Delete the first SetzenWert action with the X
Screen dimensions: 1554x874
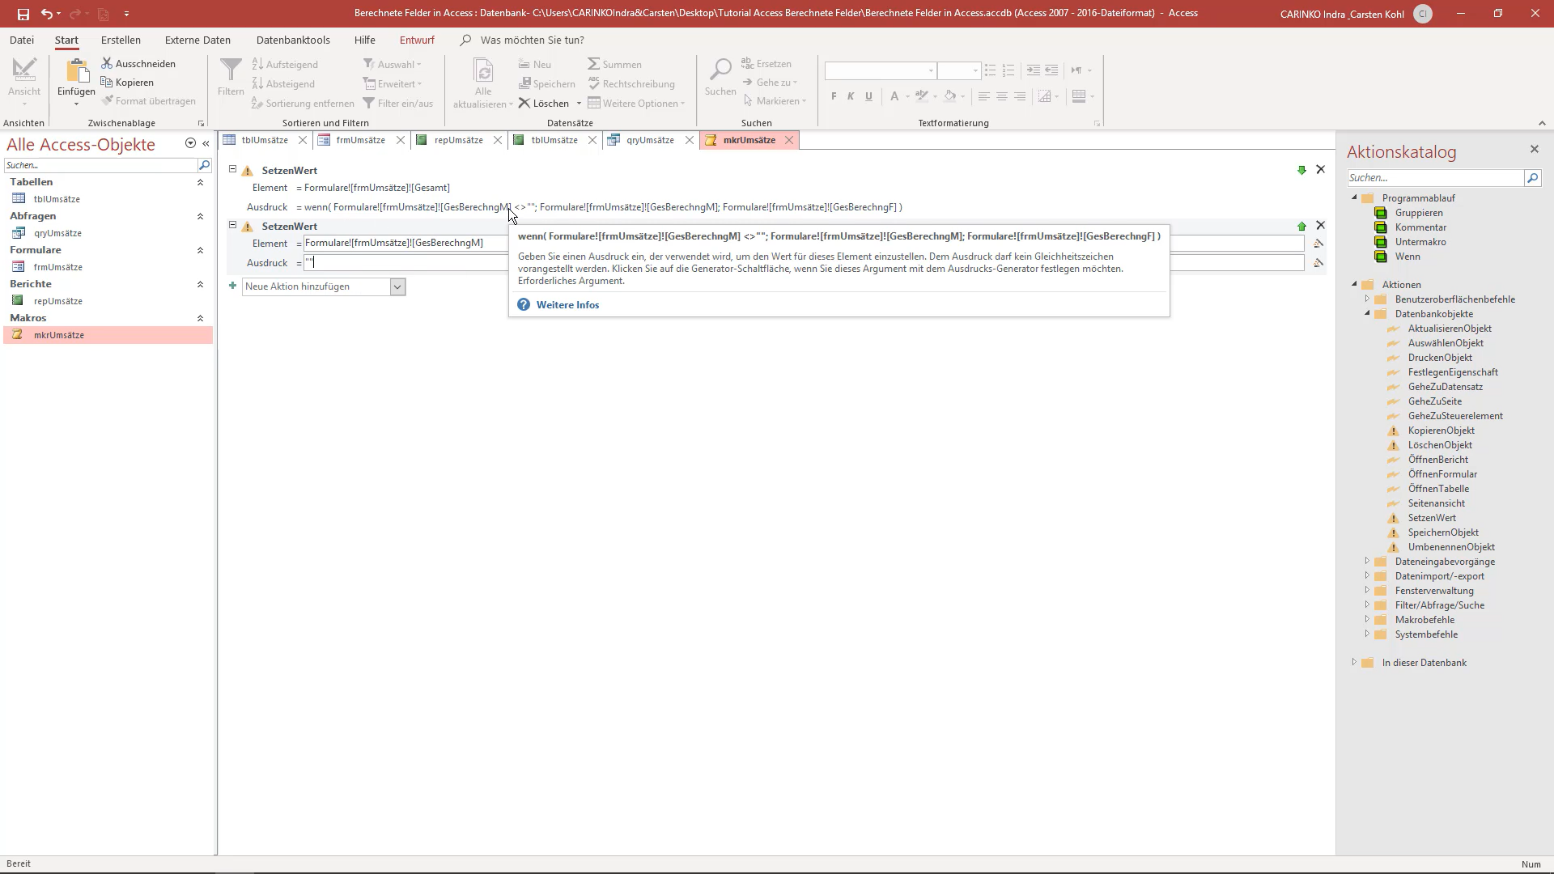(1320, 169)
